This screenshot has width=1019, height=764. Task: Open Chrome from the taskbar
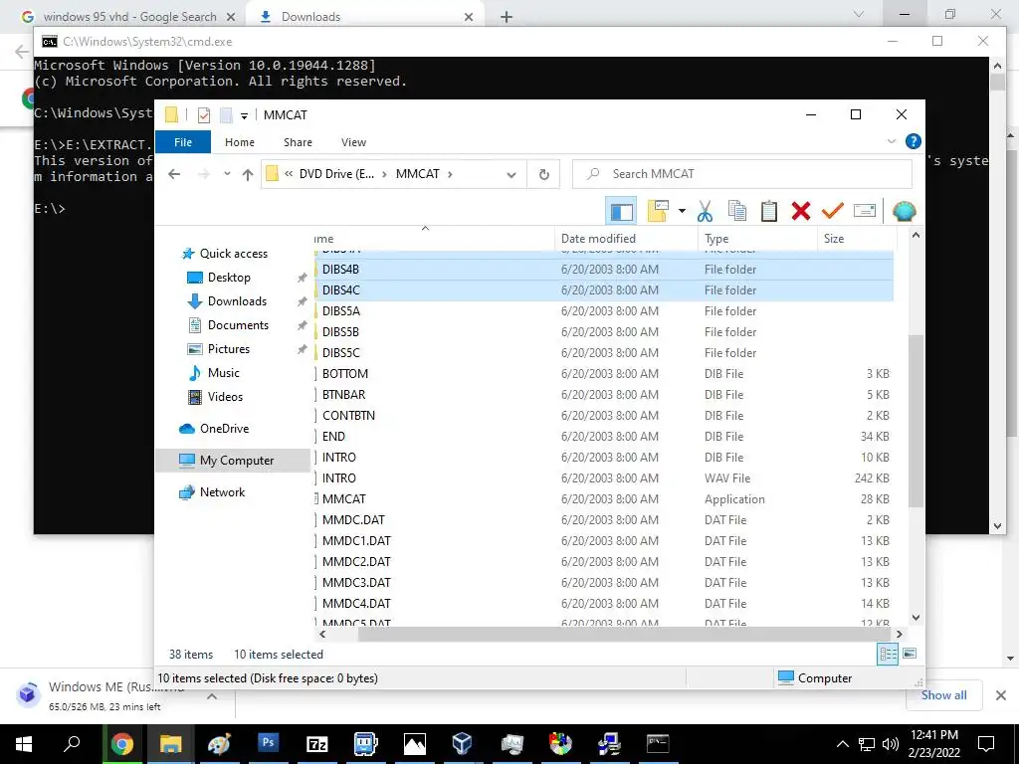121,744
